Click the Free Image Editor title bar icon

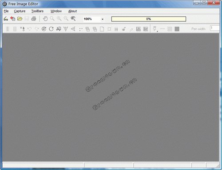[5, 4]
